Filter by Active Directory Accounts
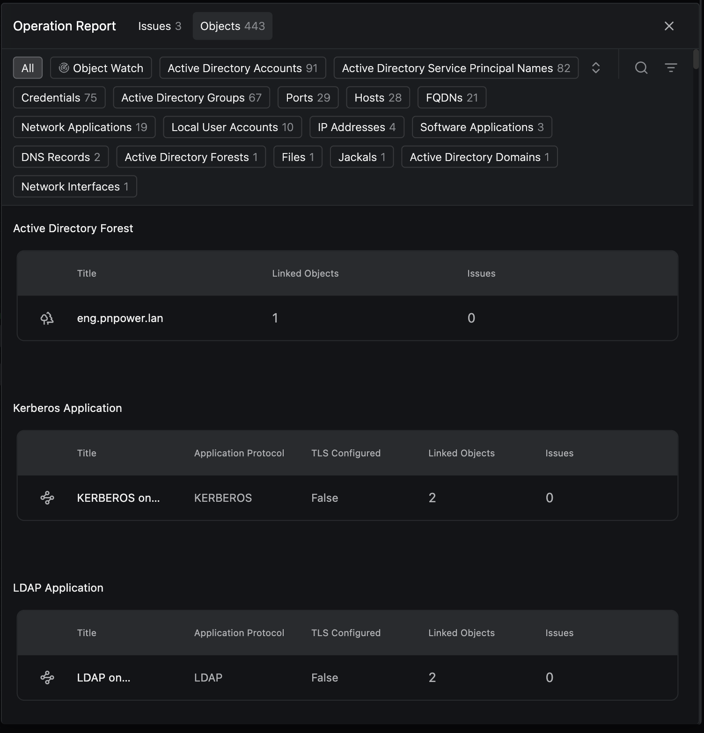This screenshot has height=733, width=704. [x=242, y=68]
